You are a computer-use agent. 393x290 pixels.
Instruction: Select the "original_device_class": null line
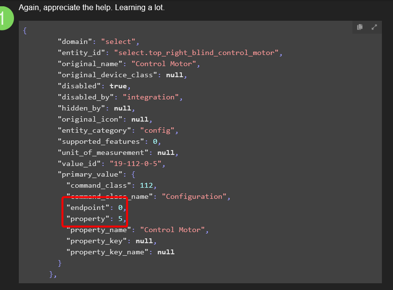[122, 75]
